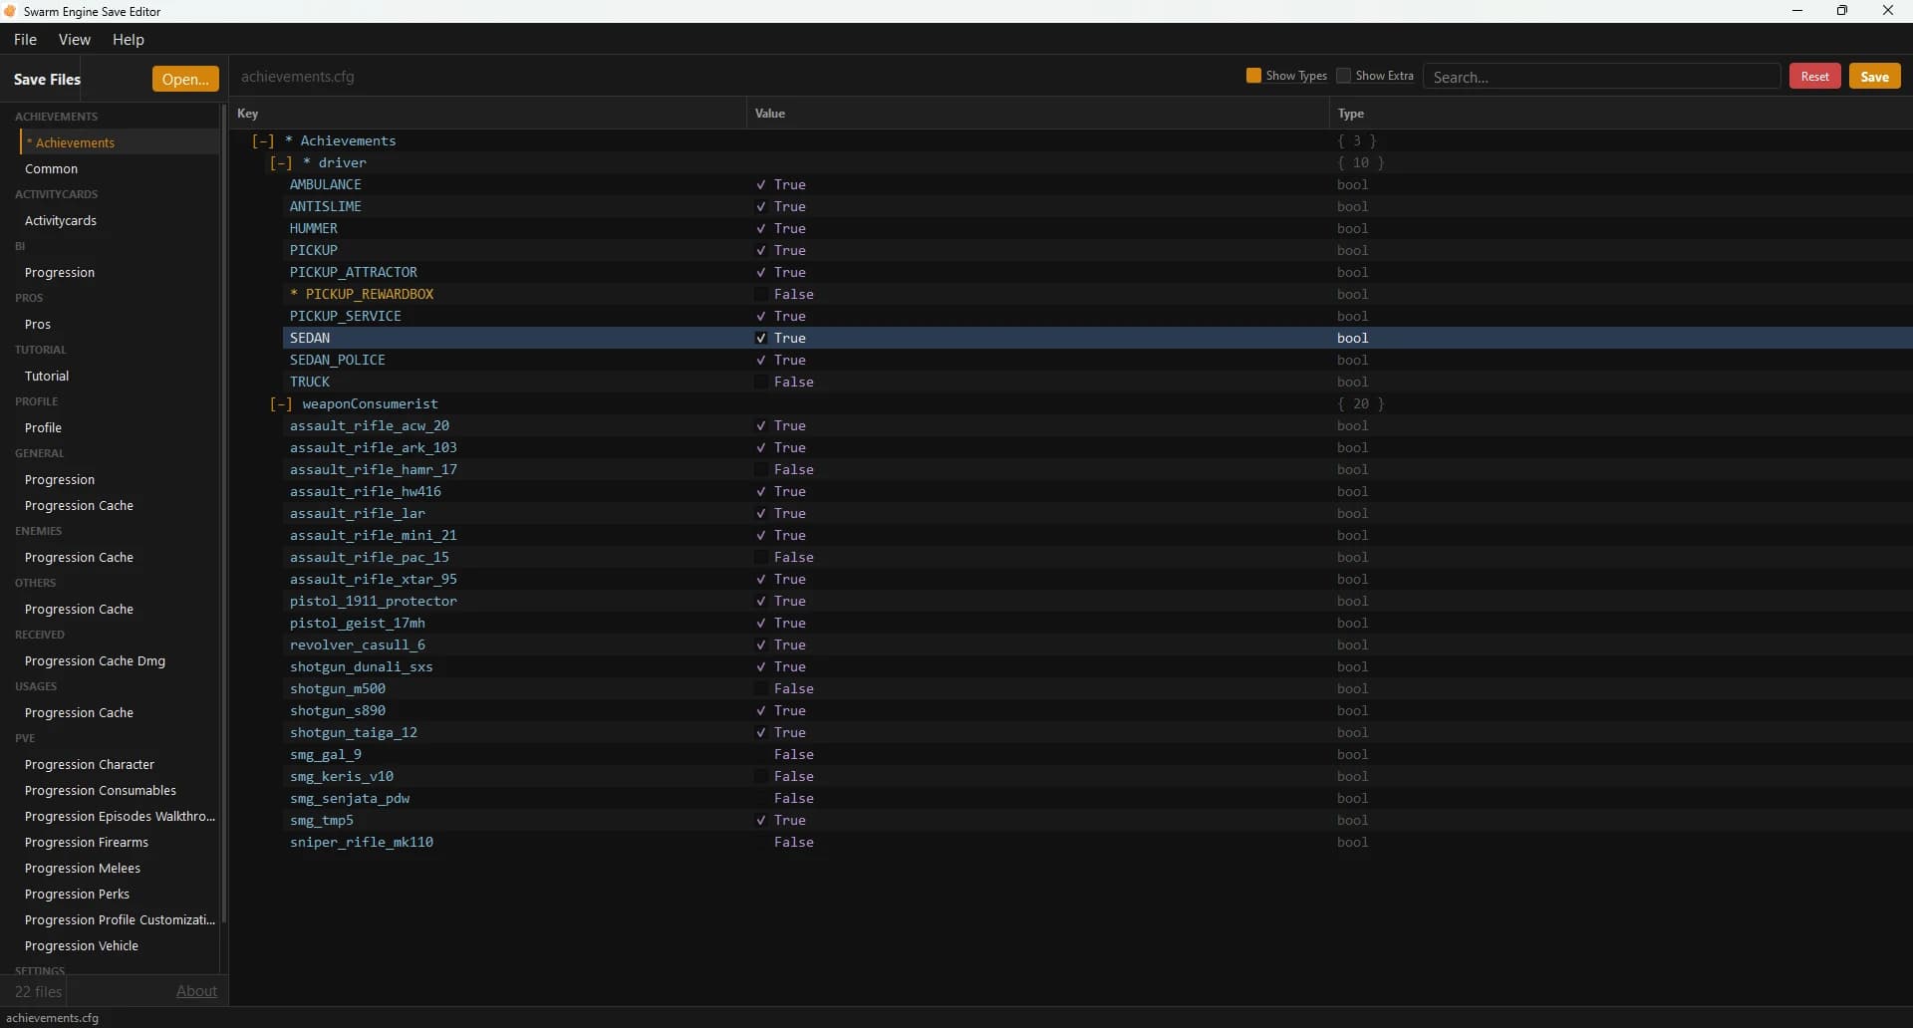This screenshot has width=1913, height=1028.
Task: Open Progression under GENERAL section
Action: [120, 479]
